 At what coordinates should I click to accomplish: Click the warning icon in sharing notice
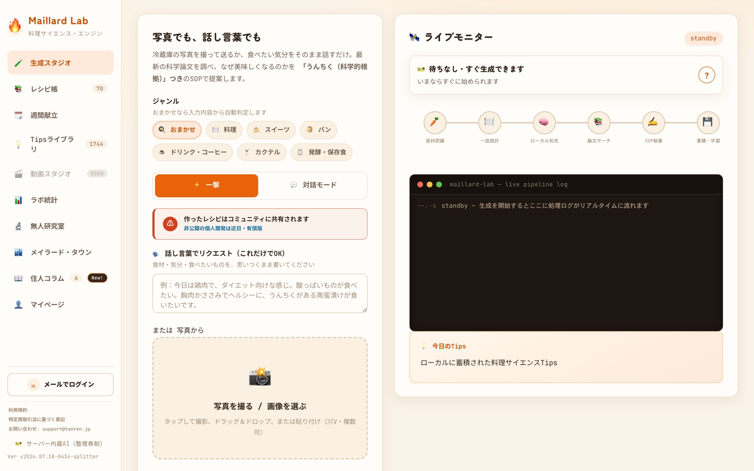[170, 224]
